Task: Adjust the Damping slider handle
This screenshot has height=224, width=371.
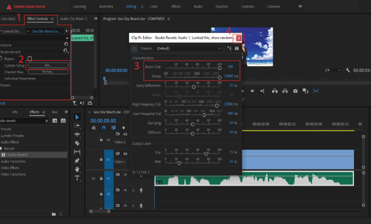Action: 193,124
